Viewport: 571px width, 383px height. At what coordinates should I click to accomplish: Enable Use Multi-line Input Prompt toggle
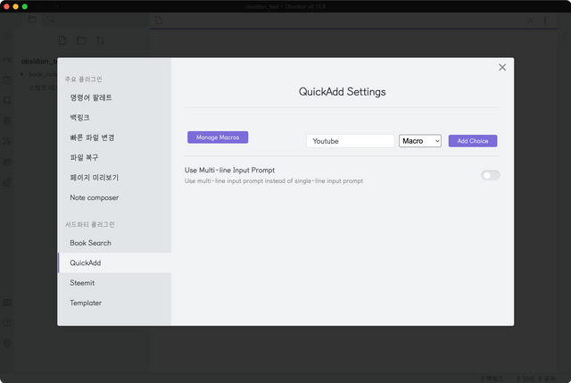(490, 175)
